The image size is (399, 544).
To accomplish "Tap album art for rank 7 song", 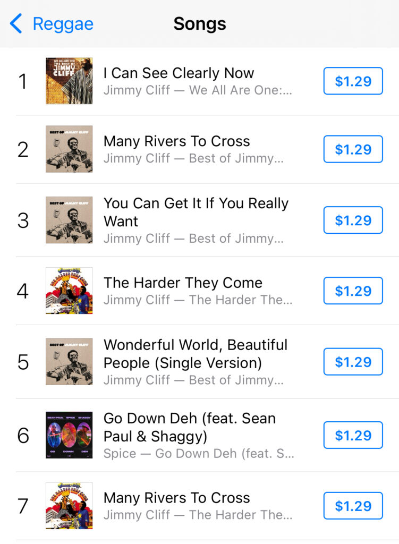I will click(x=69, y=506).
